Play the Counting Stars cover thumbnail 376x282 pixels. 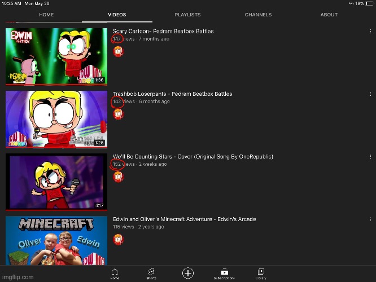click(56, 182)
